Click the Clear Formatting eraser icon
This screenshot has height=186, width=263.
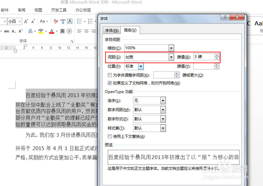[56, 21]
